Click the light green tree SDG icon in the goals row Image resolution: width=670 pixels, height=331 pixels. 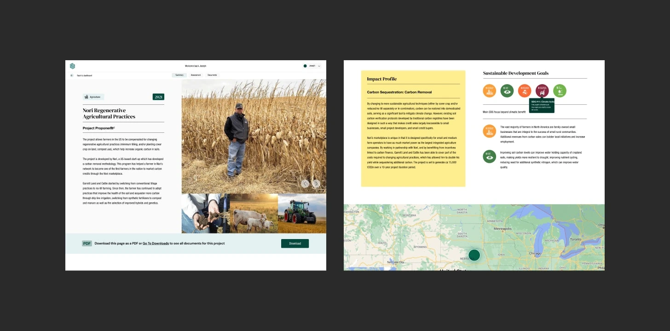(x=560, y=91)
